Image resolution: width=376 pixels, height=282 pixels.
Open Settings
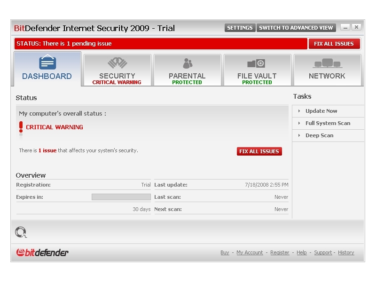[240, 28]
